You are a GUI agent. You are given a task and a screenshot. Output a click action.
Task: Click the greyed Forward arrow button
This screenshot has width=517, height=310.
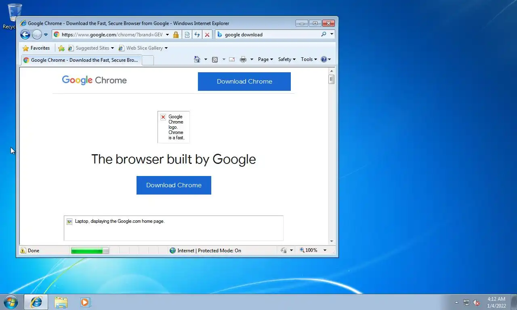point(37,35)
